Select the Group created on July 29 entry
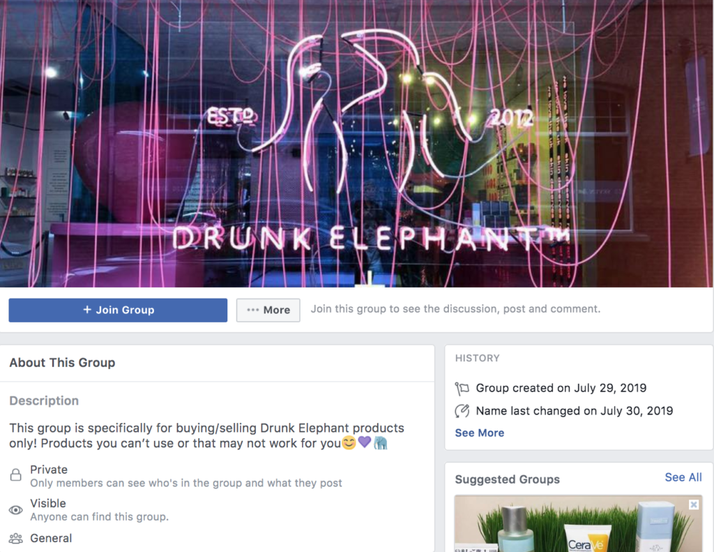 tap(561, 388)
